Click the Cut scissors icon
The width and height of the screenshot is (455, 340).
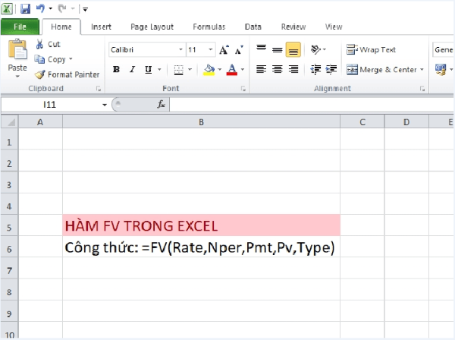coord(39,44)
